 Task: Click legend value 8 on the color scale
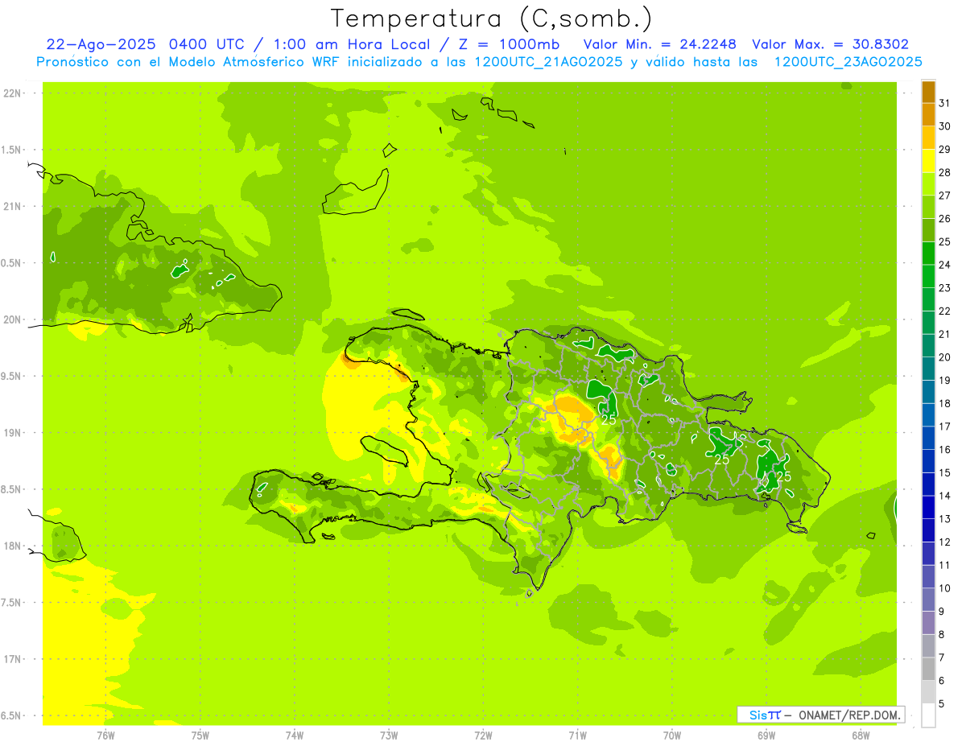tap(943, 634)
